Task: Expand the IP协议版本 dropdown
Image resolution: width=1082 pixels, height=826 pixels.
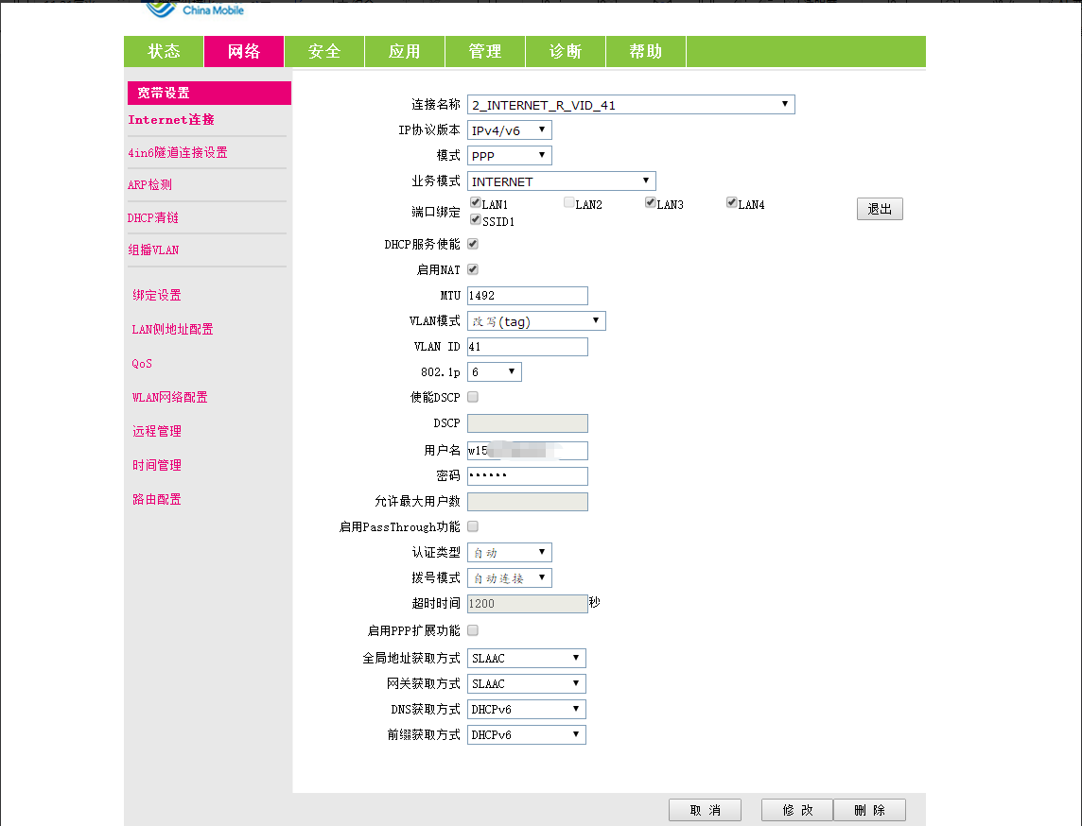Action: click(x=509, y=130)
